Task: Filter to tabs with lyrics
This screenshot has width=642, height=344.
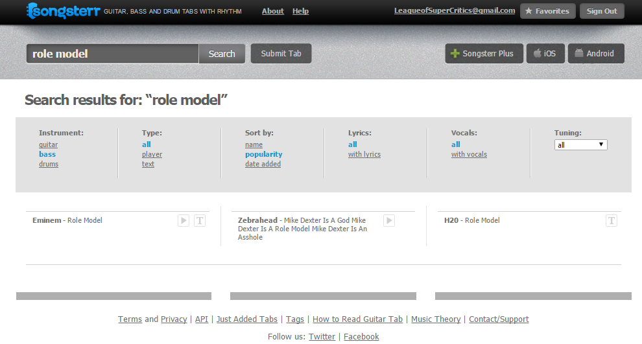Action: pos(364,154)
